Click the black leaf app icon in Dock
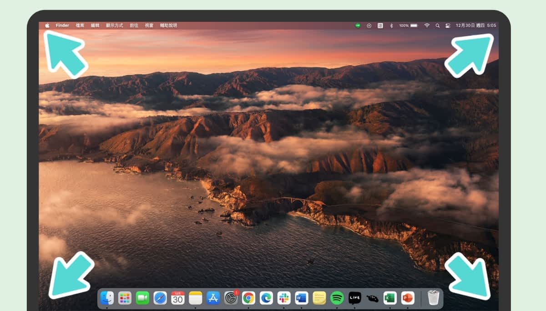Image resolution: width=546 pixels, height=311 pixels. click(x=373, y=298)
